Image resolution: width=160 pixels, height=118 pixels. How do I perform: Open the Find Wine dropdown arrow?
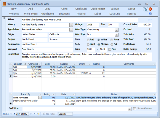129,109
